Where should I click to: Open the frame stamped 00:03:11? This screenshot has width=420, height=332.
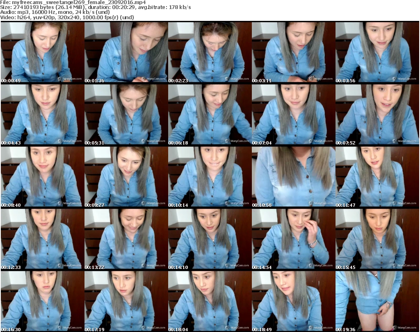coord(294,52)
